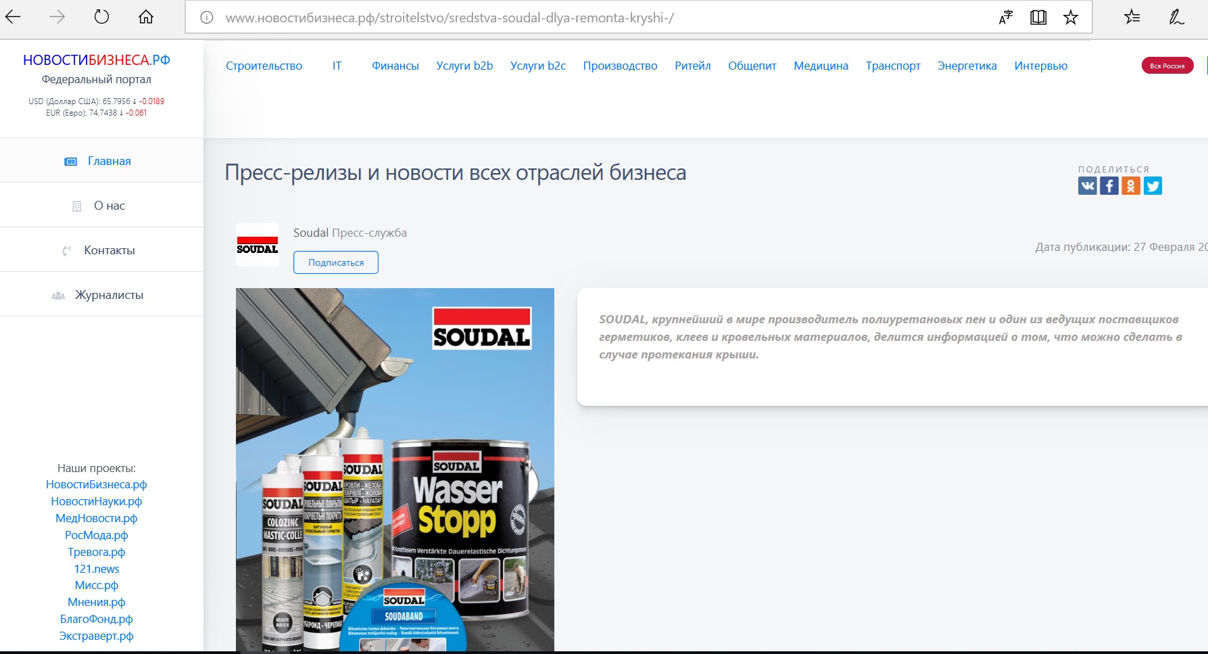Open the Производство category

[x=620, y=66]
